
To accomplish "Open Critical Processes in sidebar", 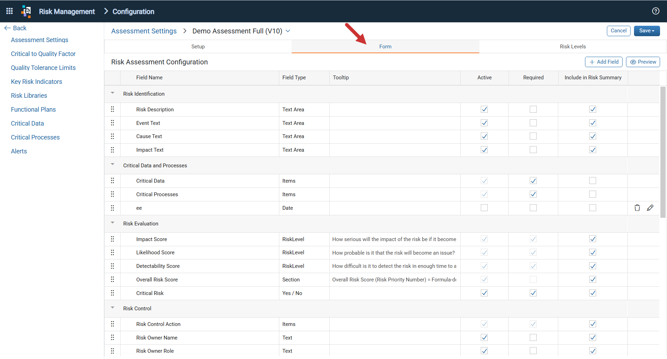I will (x=35, y=137).
